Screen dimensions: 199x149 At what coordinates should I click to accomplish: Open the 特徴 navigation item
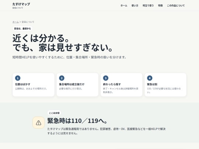coord(160,6)
